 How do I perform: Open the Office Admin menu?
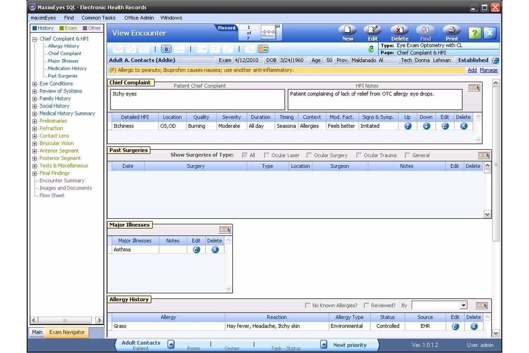139,18
